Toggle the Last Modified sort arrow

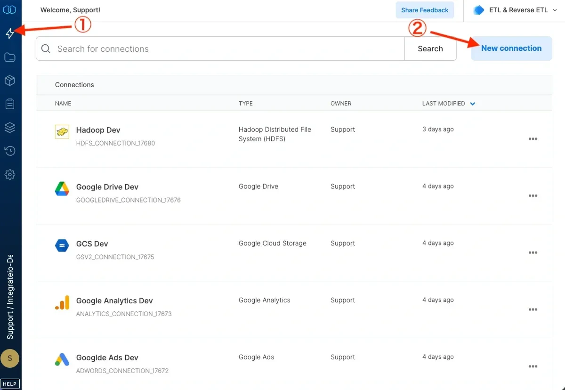click(473, 104)
